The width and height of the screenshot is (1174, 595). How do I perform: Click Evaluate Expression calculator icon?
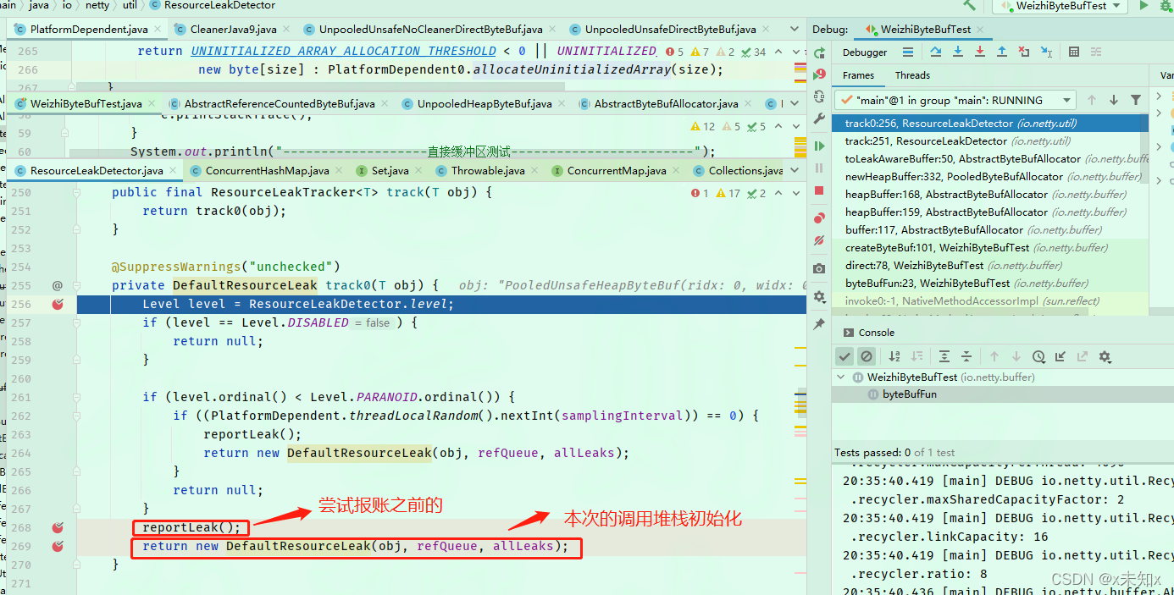point(1074,52)
